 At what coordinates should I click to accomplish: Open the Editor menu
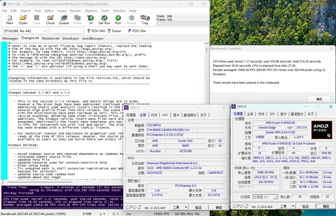point(49,11)
